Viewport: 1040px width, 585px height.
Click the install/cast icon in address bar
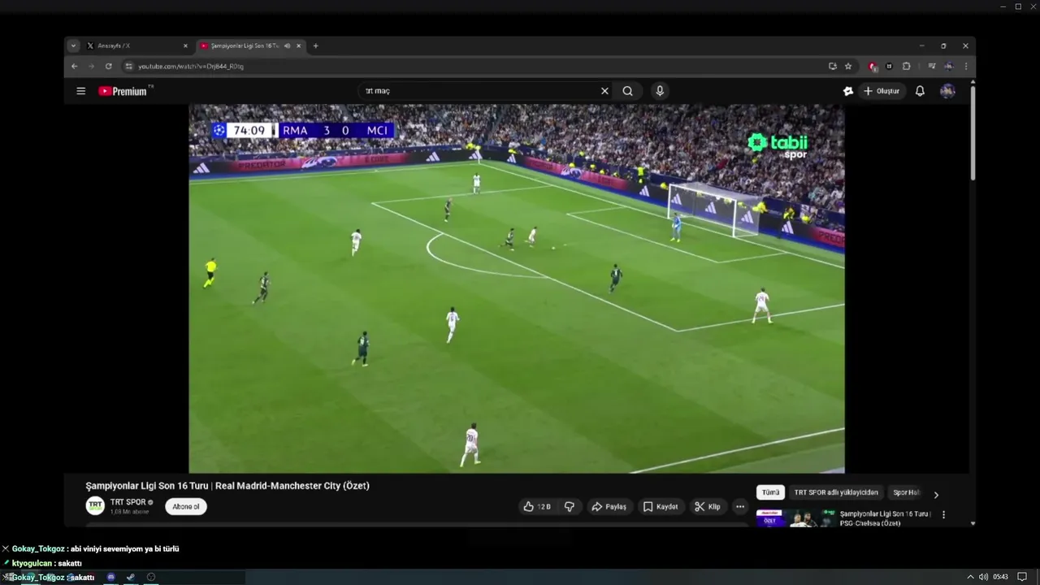click(832, 67)
